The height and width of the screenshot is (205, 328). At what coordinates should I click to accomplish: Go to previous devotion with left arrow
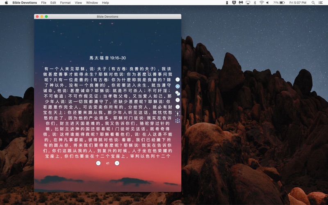tap(98, 163)
